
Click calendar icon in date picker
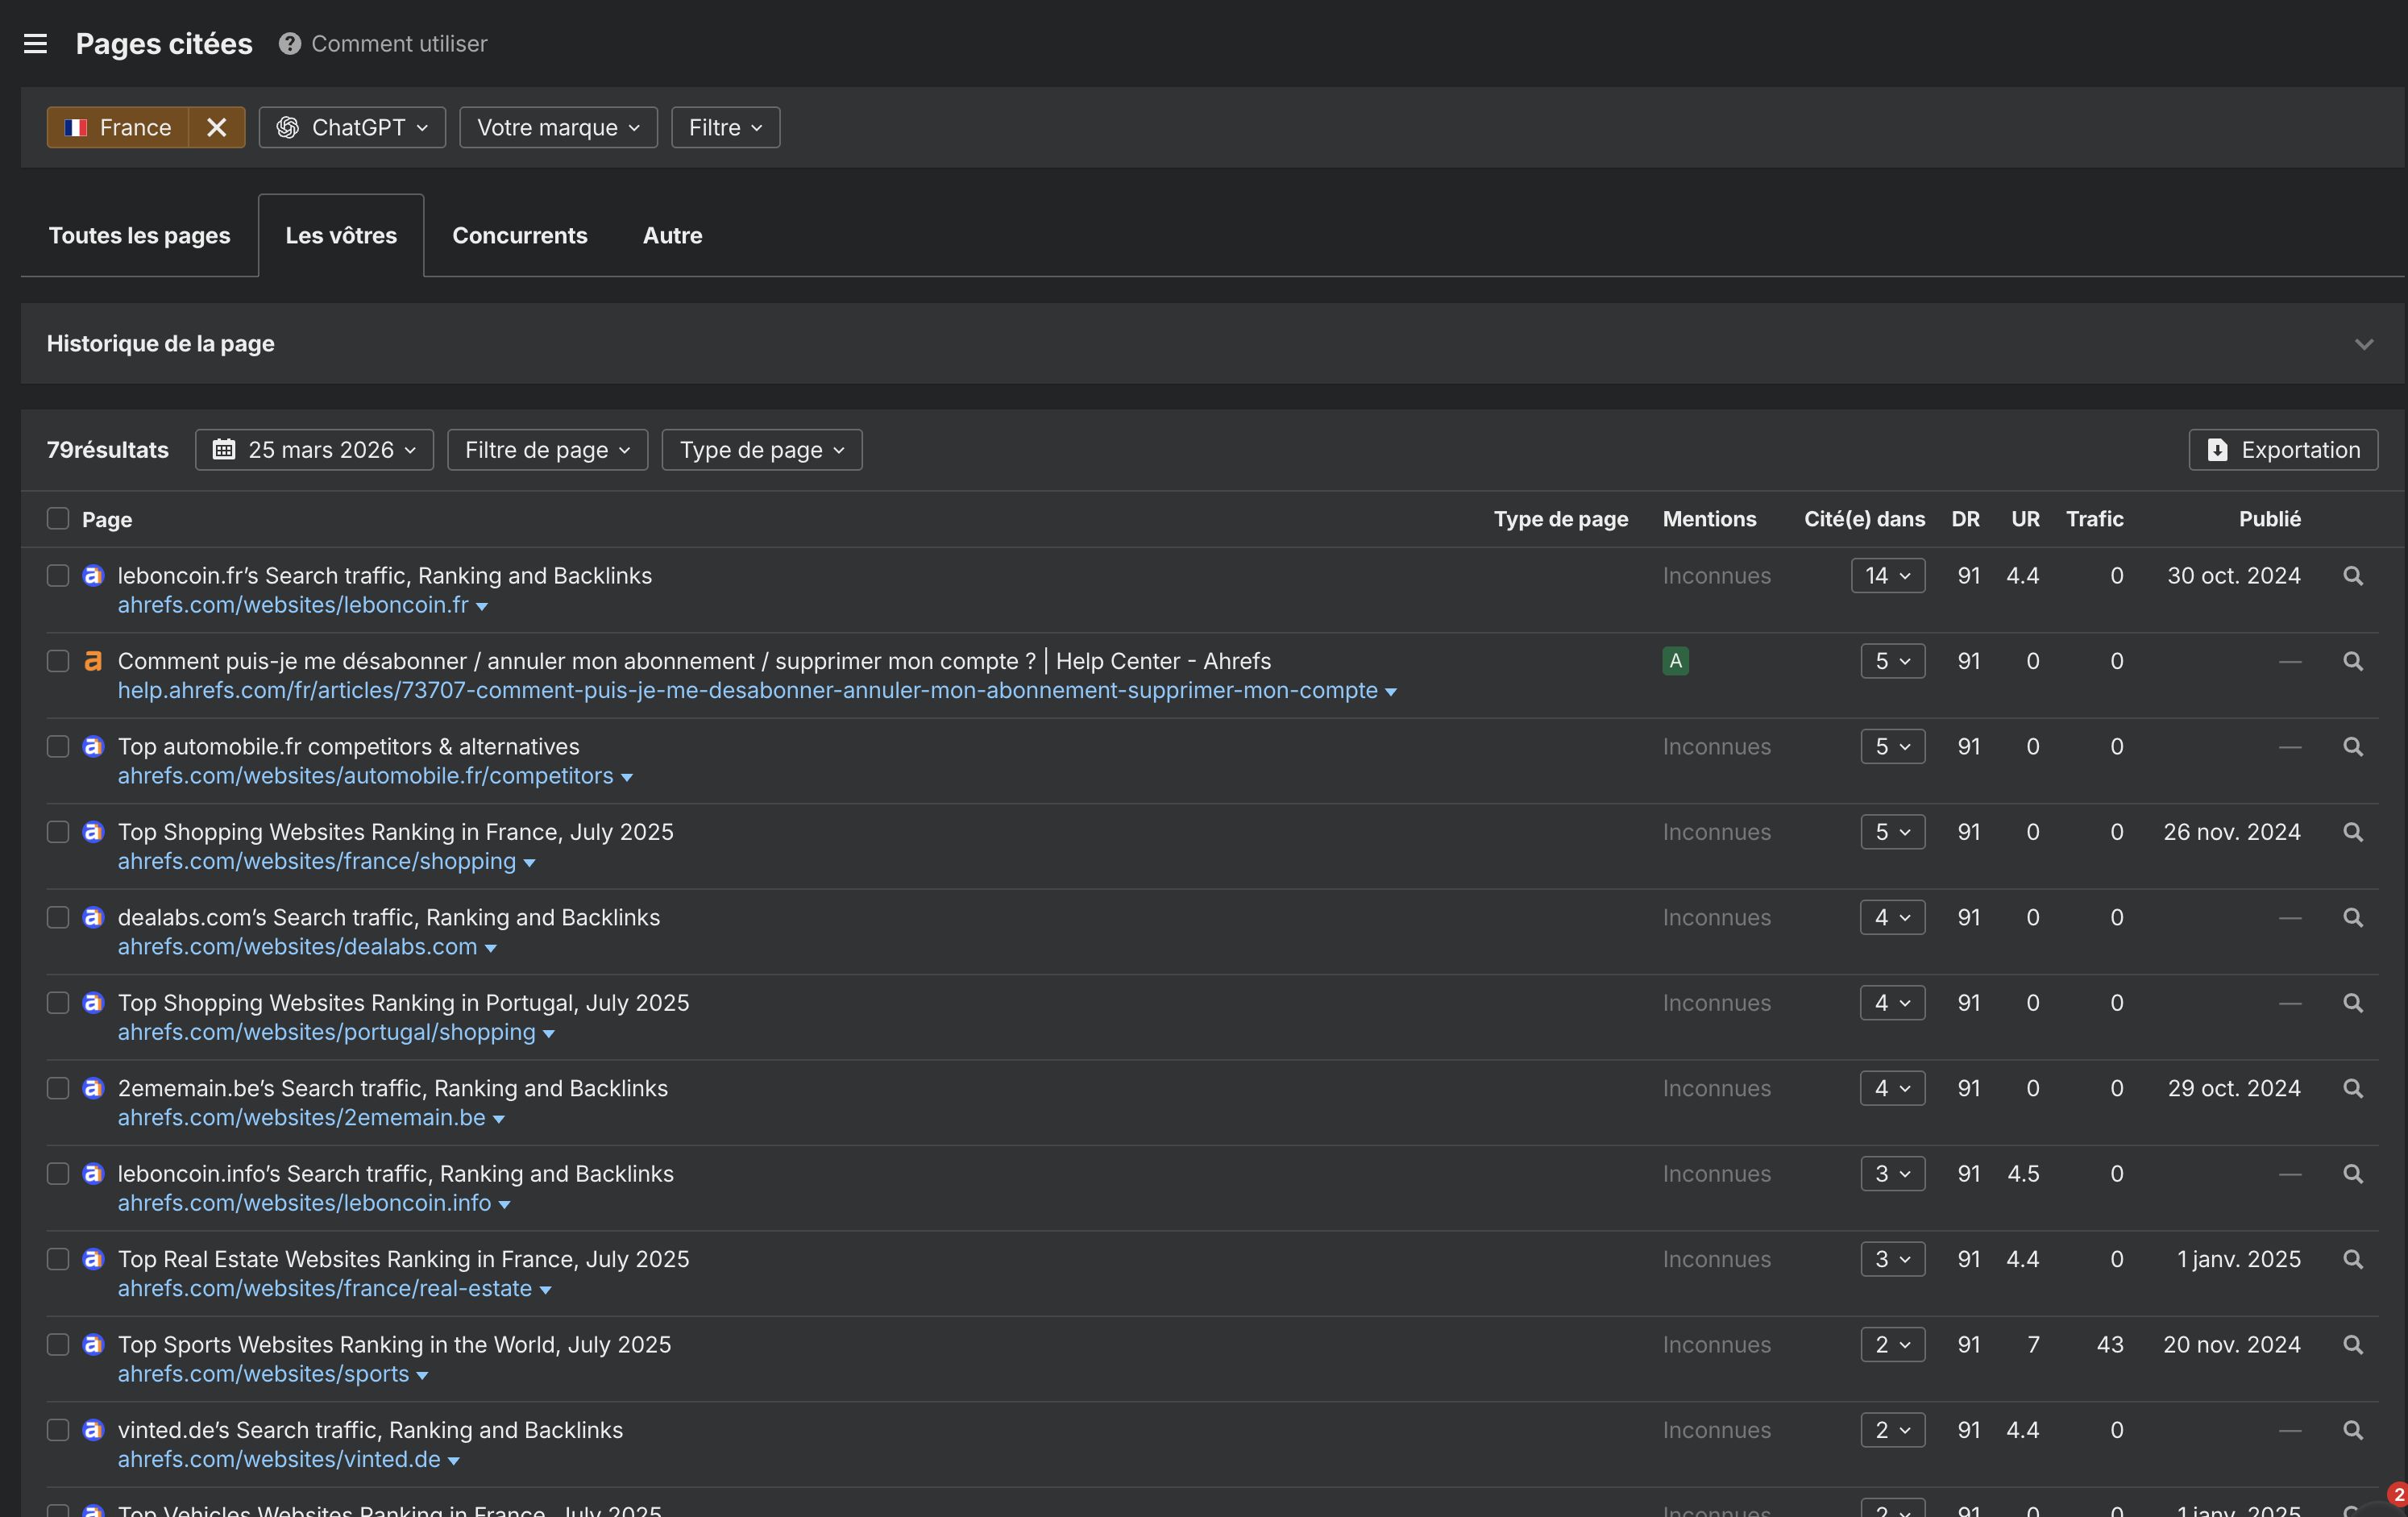point(224,450)
